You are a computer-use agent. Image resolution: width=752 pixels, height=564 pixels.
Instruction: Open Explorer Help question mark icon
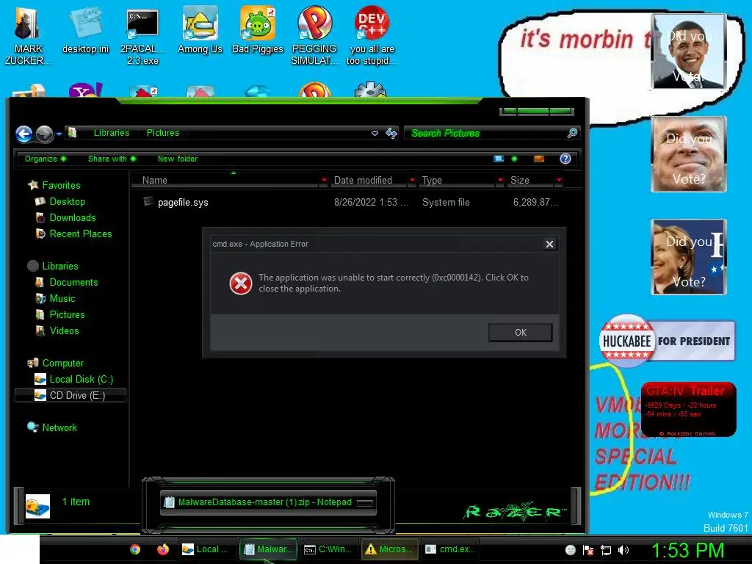click(x=565, y=159)
